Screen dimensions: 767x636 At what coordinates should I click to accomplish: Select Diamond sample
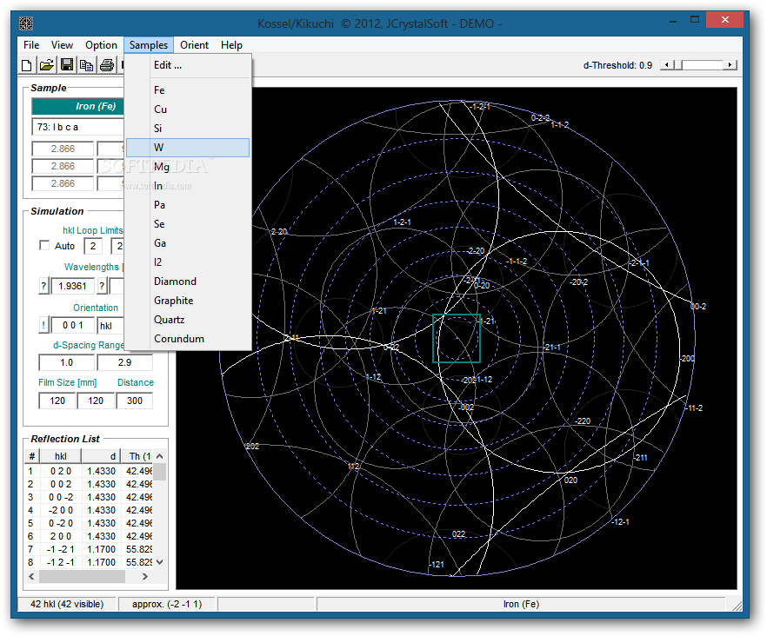189,282
